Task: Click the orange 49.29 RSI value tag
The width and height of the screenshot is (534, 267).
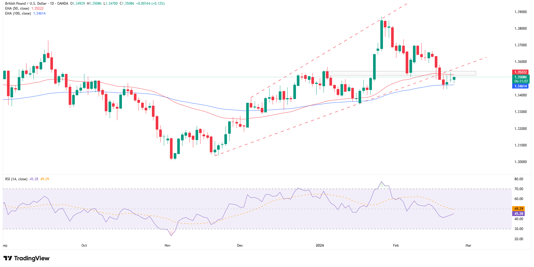Action: click(519, 209)
